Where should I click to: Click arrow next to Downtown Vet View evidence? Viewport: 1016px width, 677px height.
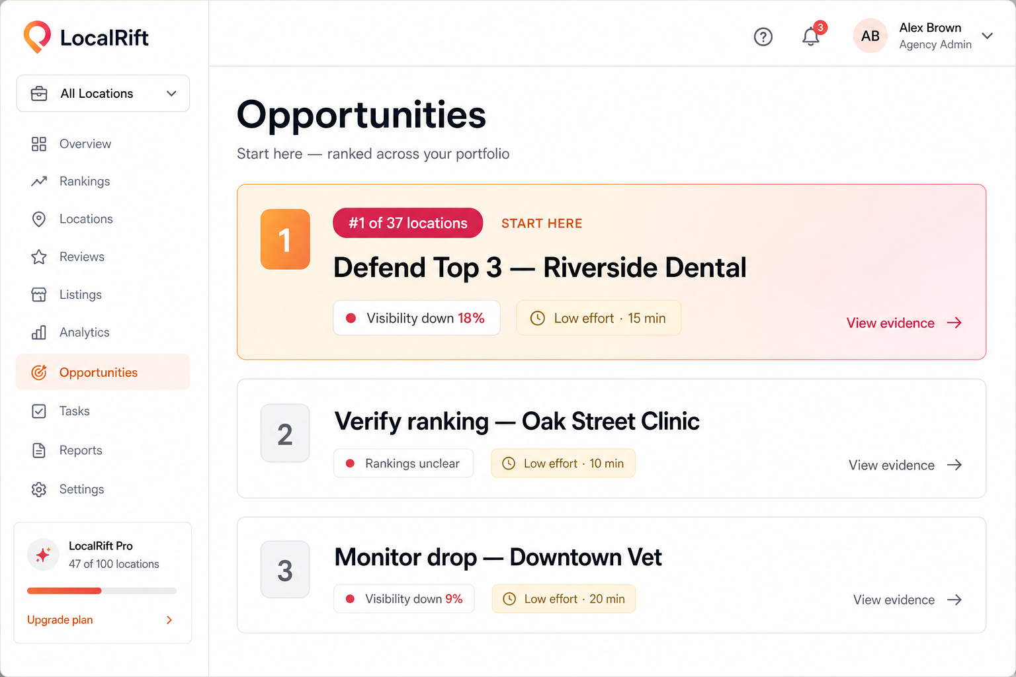coord(954,600)
